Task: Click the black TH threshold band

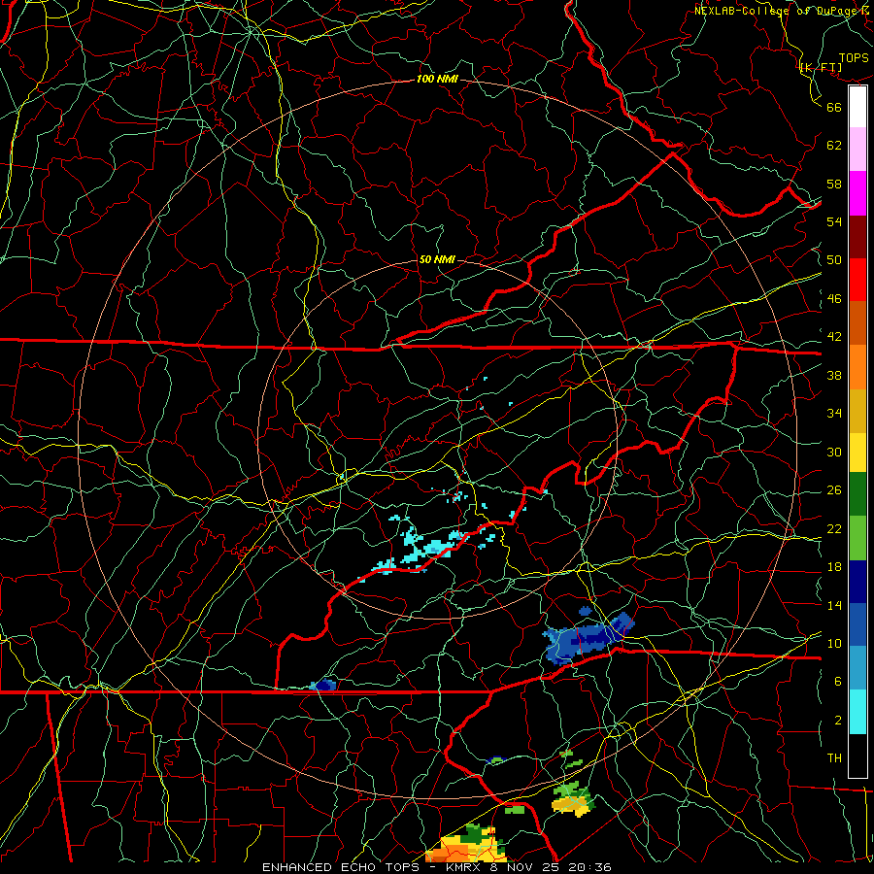Action: [x=857, y=756]
